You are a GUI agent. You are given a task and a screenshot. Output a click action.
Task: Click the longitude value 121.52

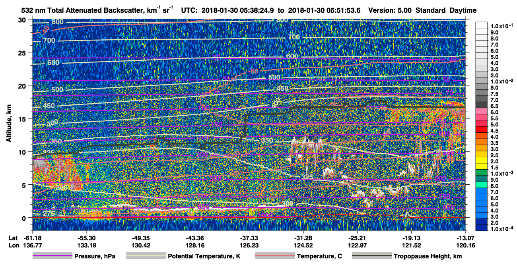(412, 245)
